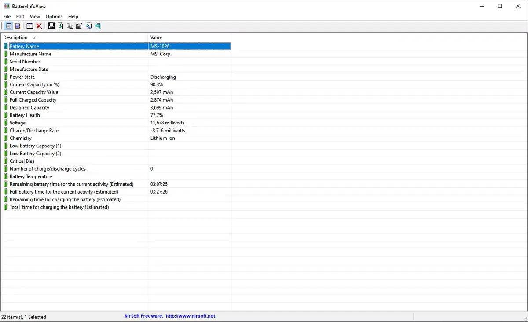The image size is (528, 322).
Task: Click the MS-16P6 battery name value
Action: (x=160, y=46)
